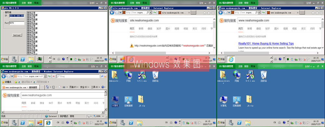The height and width of the screenshot is (127, 325).
Task: Open address dropdown in Realty101 results IE window
Action: tap(259, 13)
